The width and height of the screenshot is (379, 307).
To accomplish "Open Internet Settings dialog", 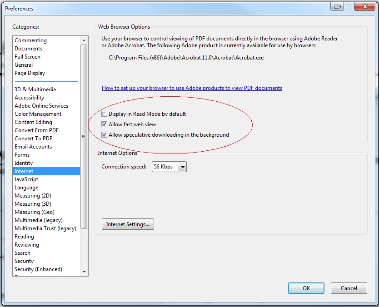I will pyautogui.click(x=128, y=224).
